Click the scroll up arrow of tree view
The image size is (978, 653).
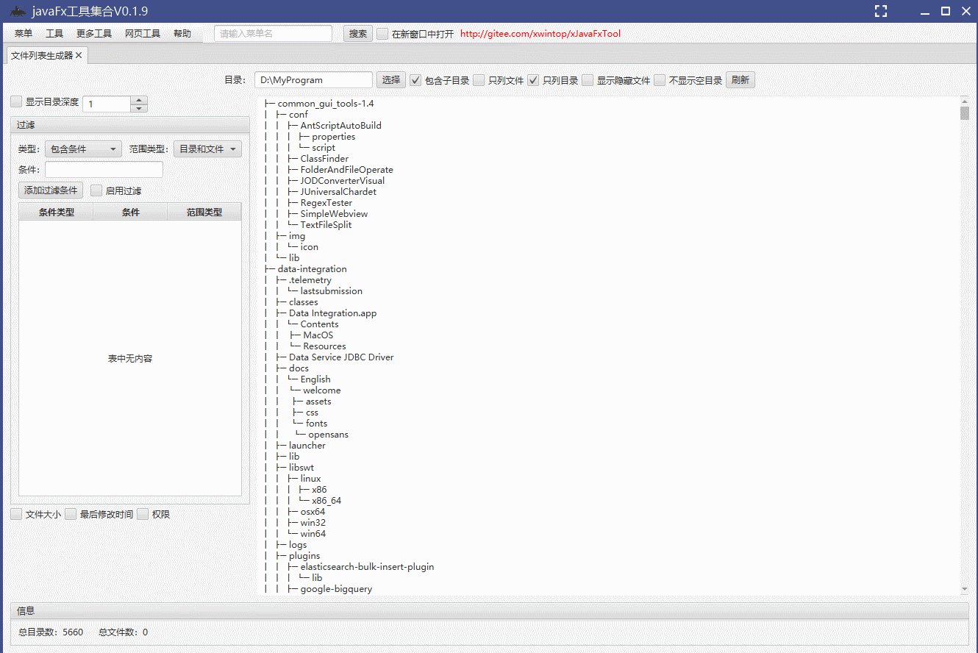pos(965,101)
